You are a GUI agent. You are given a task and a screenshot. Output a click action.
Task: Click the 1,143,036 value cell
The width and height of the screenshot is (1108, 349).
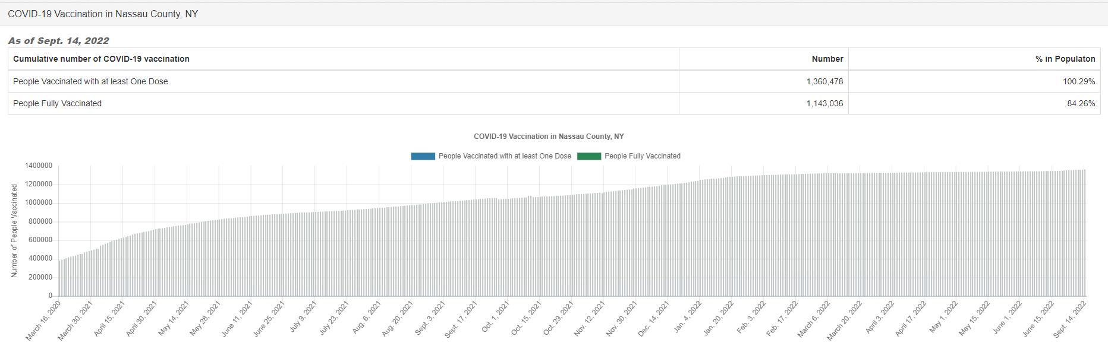coord(824,103)
